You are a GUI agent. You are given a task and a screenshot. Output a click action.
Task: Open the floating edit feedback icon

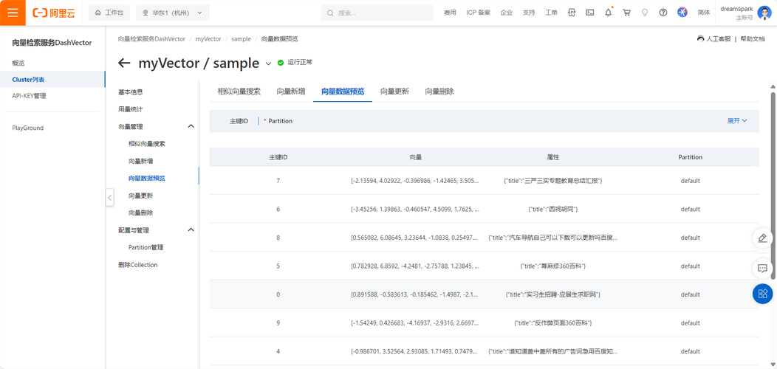[763, 238]
